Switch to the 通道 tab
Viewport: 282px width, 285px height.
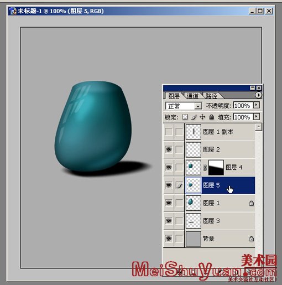(x=192, y=96)
